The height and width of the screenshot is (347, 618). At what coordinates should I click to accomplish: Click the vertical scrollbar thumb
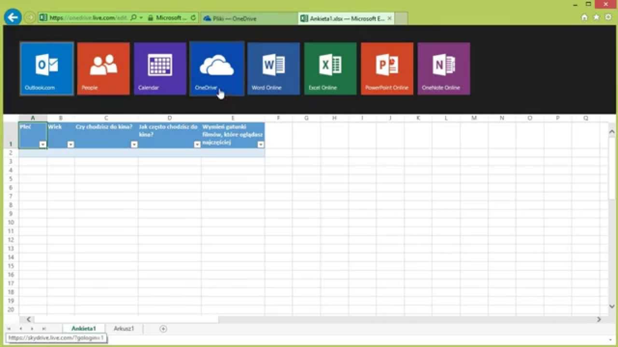pos(612,169)
